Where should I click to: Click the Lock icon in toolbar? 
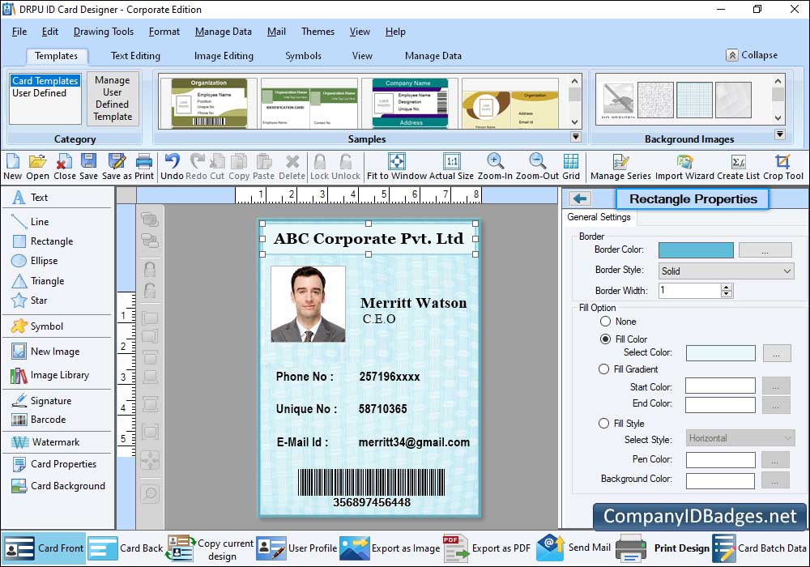(x=319, y=167)
